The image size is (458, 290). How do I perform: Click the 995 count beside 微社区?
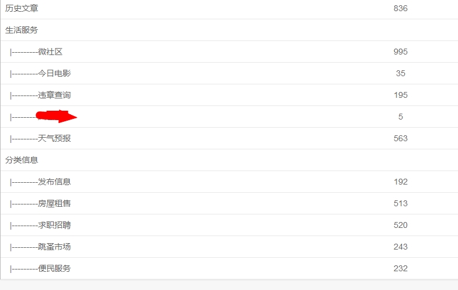click(401, 52)
